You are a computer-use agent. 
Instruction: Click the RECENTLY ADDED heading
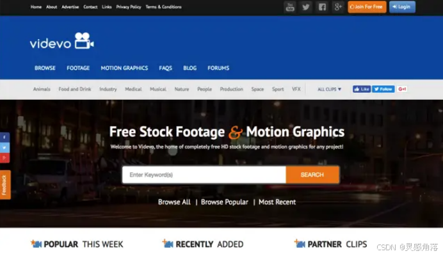[209, 244]
